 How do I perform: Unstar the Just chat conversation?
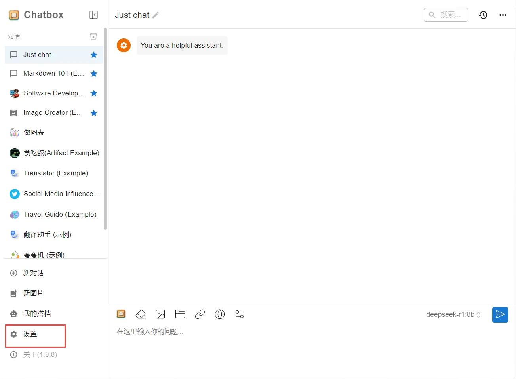(94, 55)
